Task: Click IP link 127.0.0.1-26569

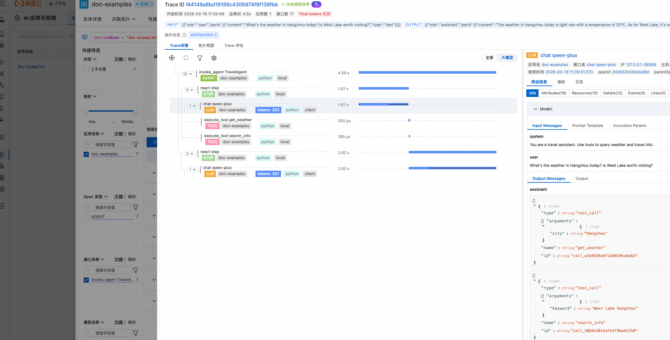Action: (641, 65)
